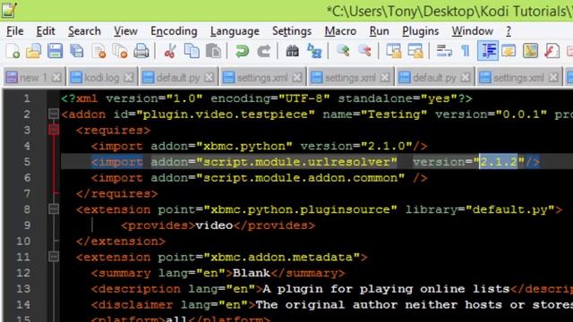Viewport: 573px width, 322px height.
Task: Collapse the metadata extension fold on line 11
Action: (x=54, y=257)
